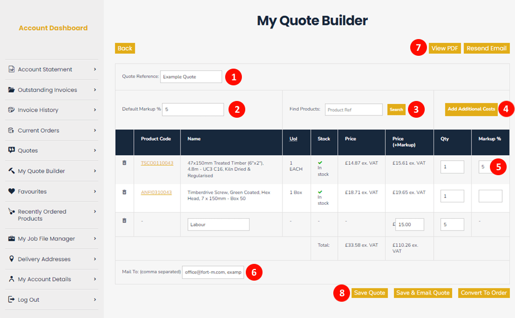
Task: Focus Qty field for Timberdrive Screw row
Action: (452, 196)
